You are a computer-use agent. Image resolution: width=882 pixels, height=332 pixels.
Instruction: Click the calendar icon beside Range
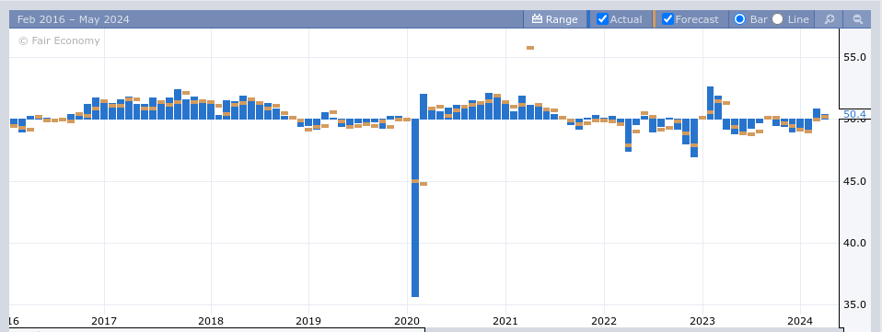(x=537, y=19)
